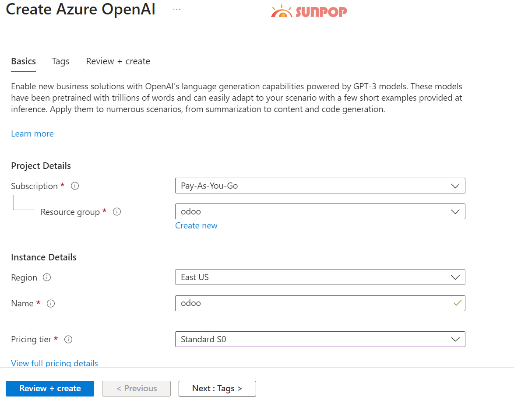Screen dimensions: 514x407
Task: Click the info icon next to Subscription
Action: pos(74,186)
